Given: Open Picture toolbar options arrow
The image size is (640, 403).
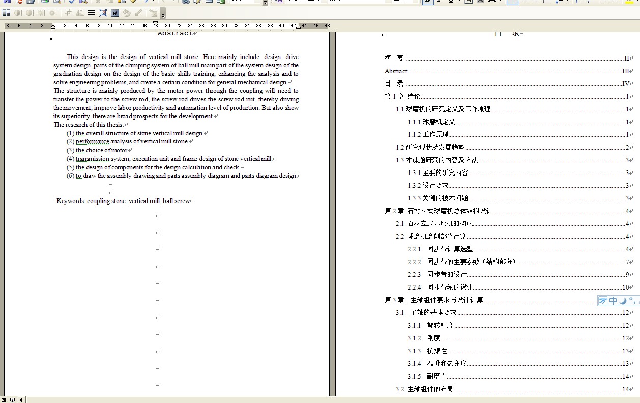Looking at the screenshot, I should 163,13.
